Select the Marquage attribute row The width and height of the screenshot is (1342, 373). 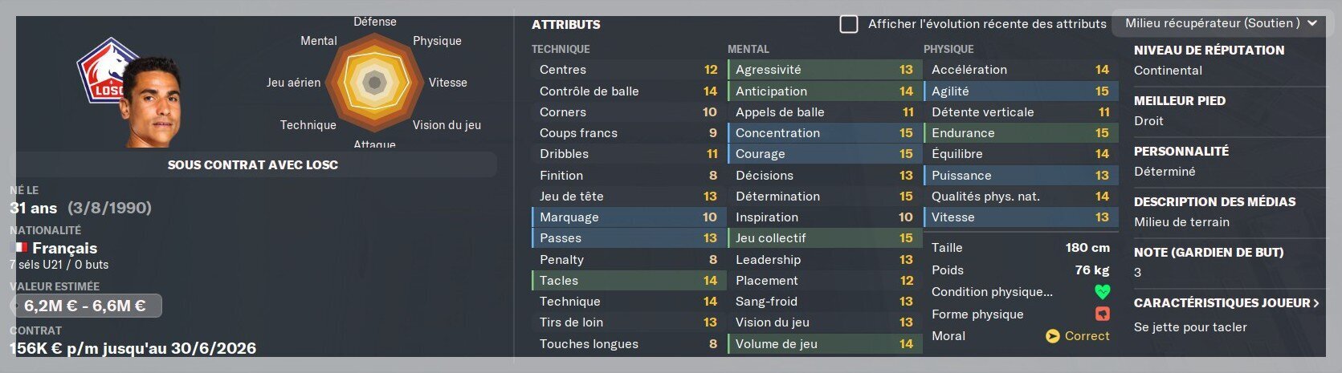click(x=628, y=217)
